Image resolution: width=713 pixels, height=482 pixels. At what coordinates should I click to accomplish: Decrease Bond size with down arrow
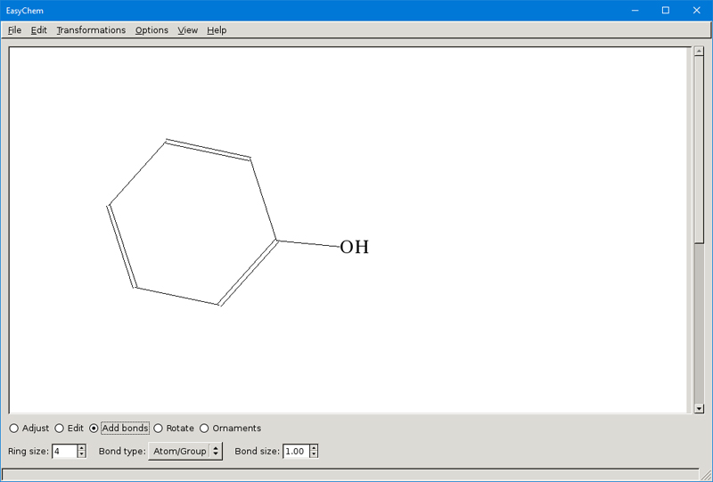coord(314,455)
